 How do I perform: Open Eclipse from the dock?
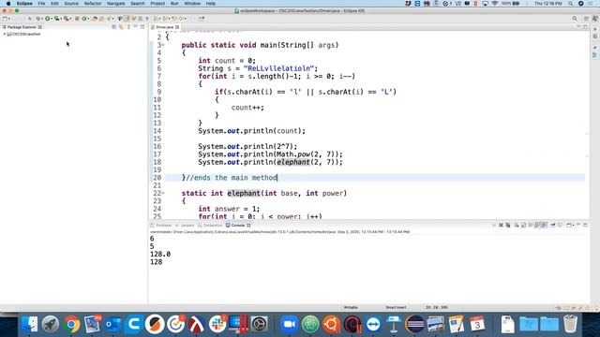pos(414,325)
